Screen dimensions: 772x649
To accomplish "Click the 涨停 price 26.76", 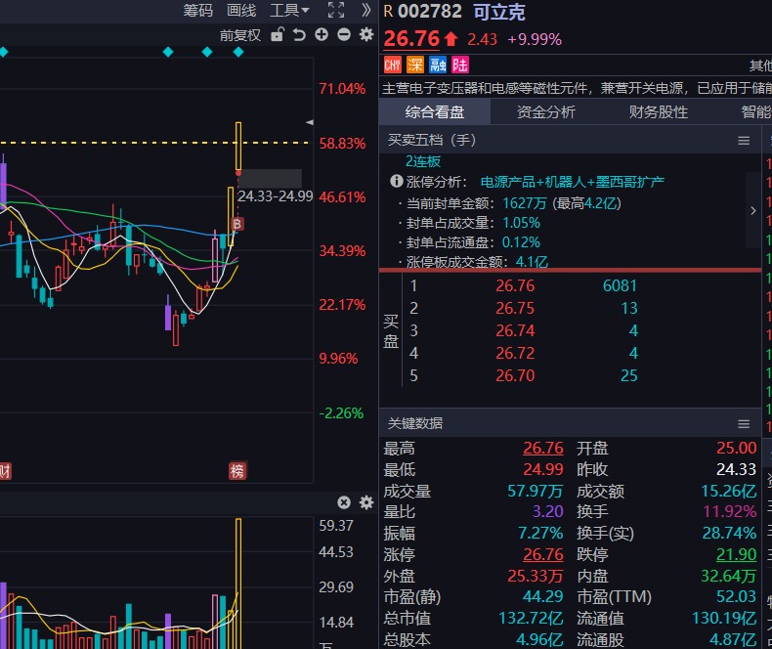I will click(x=543, y=554).
